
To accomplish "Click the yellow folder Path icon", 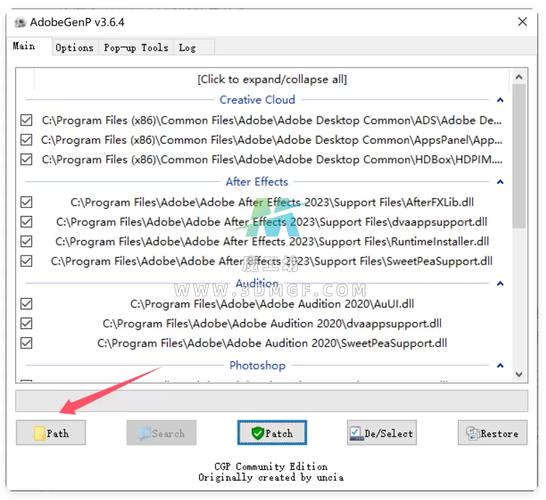I will pos(39,433).
